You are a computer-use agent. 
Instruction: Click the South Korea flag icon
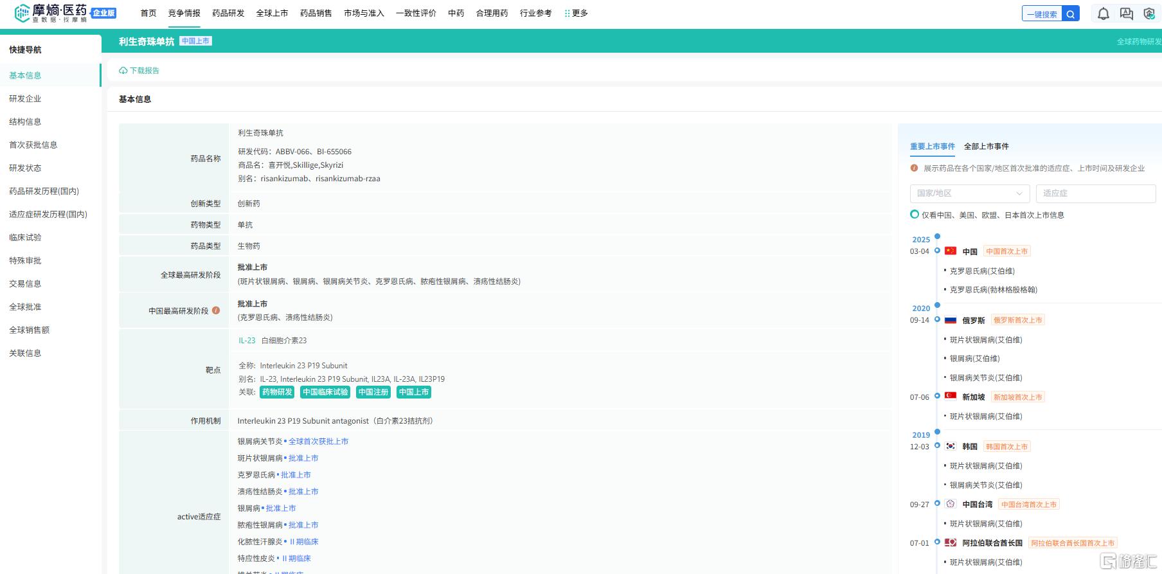[951, 446]
